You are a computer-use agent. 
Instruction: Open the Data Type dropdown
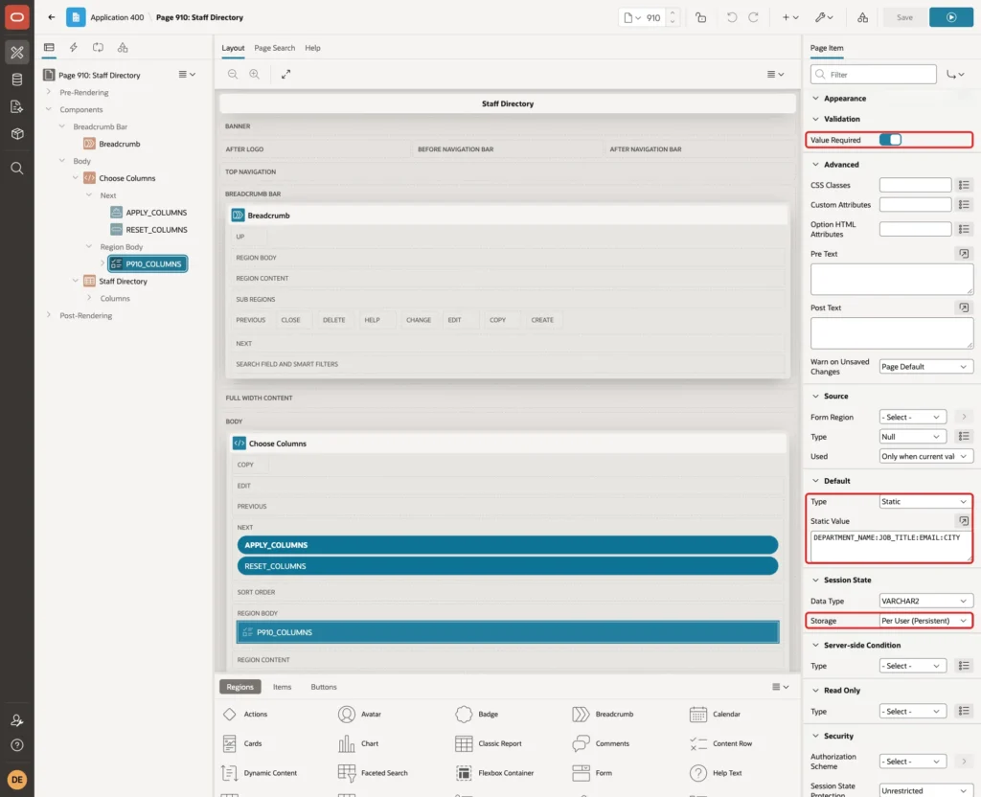click(x=925, y=602)
